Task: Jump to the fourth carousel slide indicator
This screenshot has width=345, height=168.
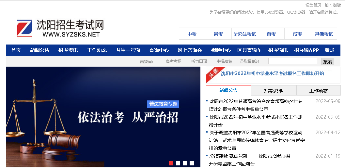Action: (192, 163)
